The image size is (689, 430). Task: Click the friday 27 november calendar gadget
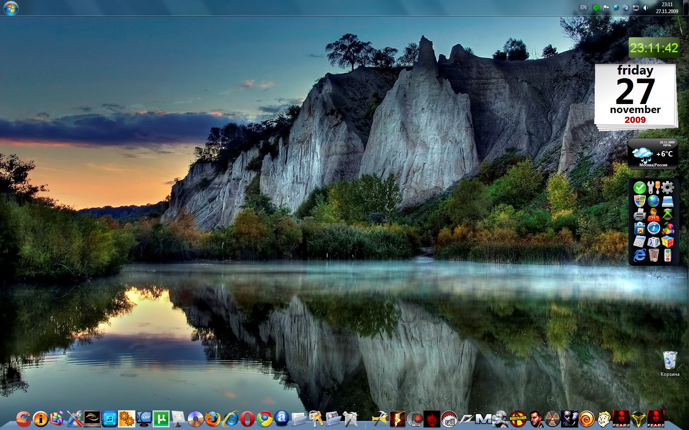tap(635, 97)
